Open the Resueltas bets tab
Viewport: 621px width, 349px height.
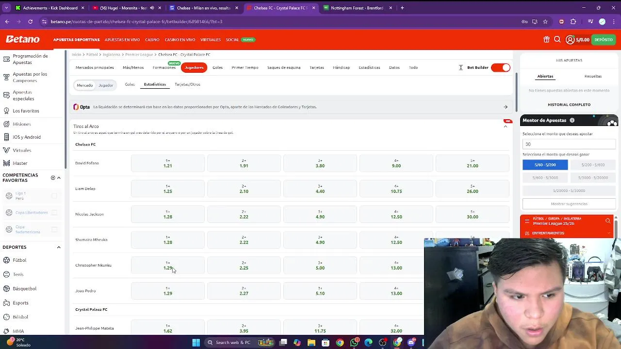tap(593, 76)
